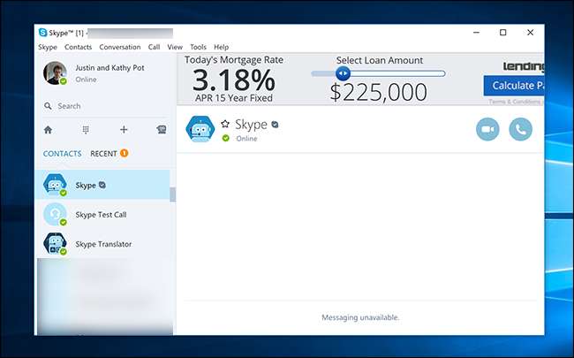Go to Skype Home icon

pos(48,130)
